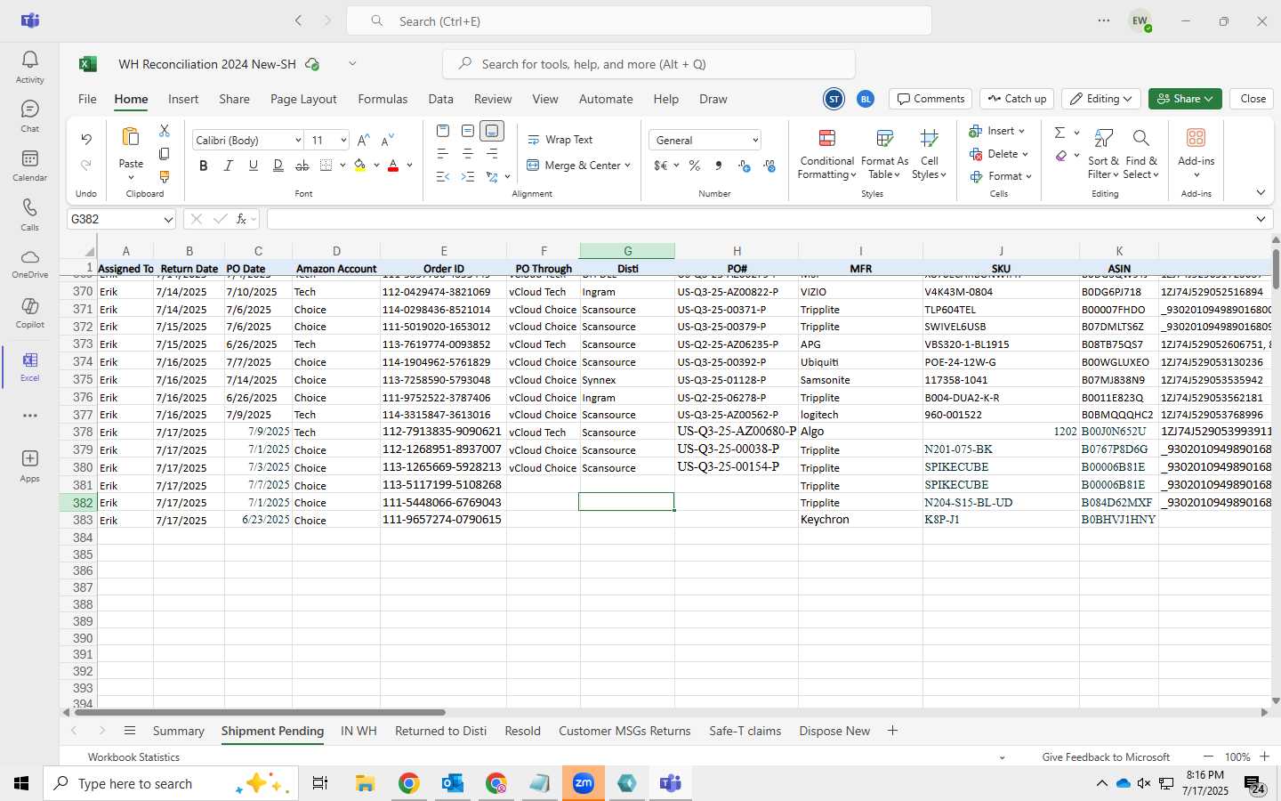Toggle italic formatting

click(229, 166)
